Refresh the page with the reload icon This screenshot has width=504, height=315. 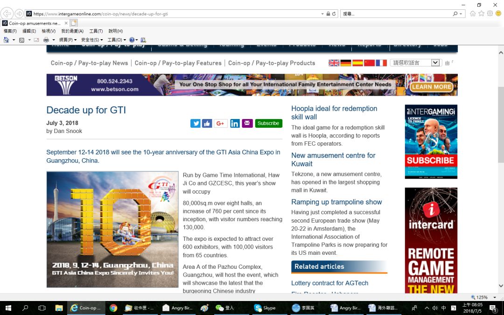coord(334,14)
